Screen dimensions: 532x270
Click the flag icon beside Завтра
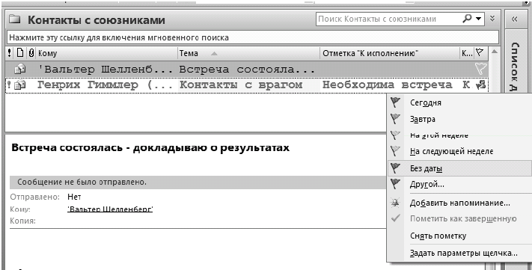pos(395,119)
